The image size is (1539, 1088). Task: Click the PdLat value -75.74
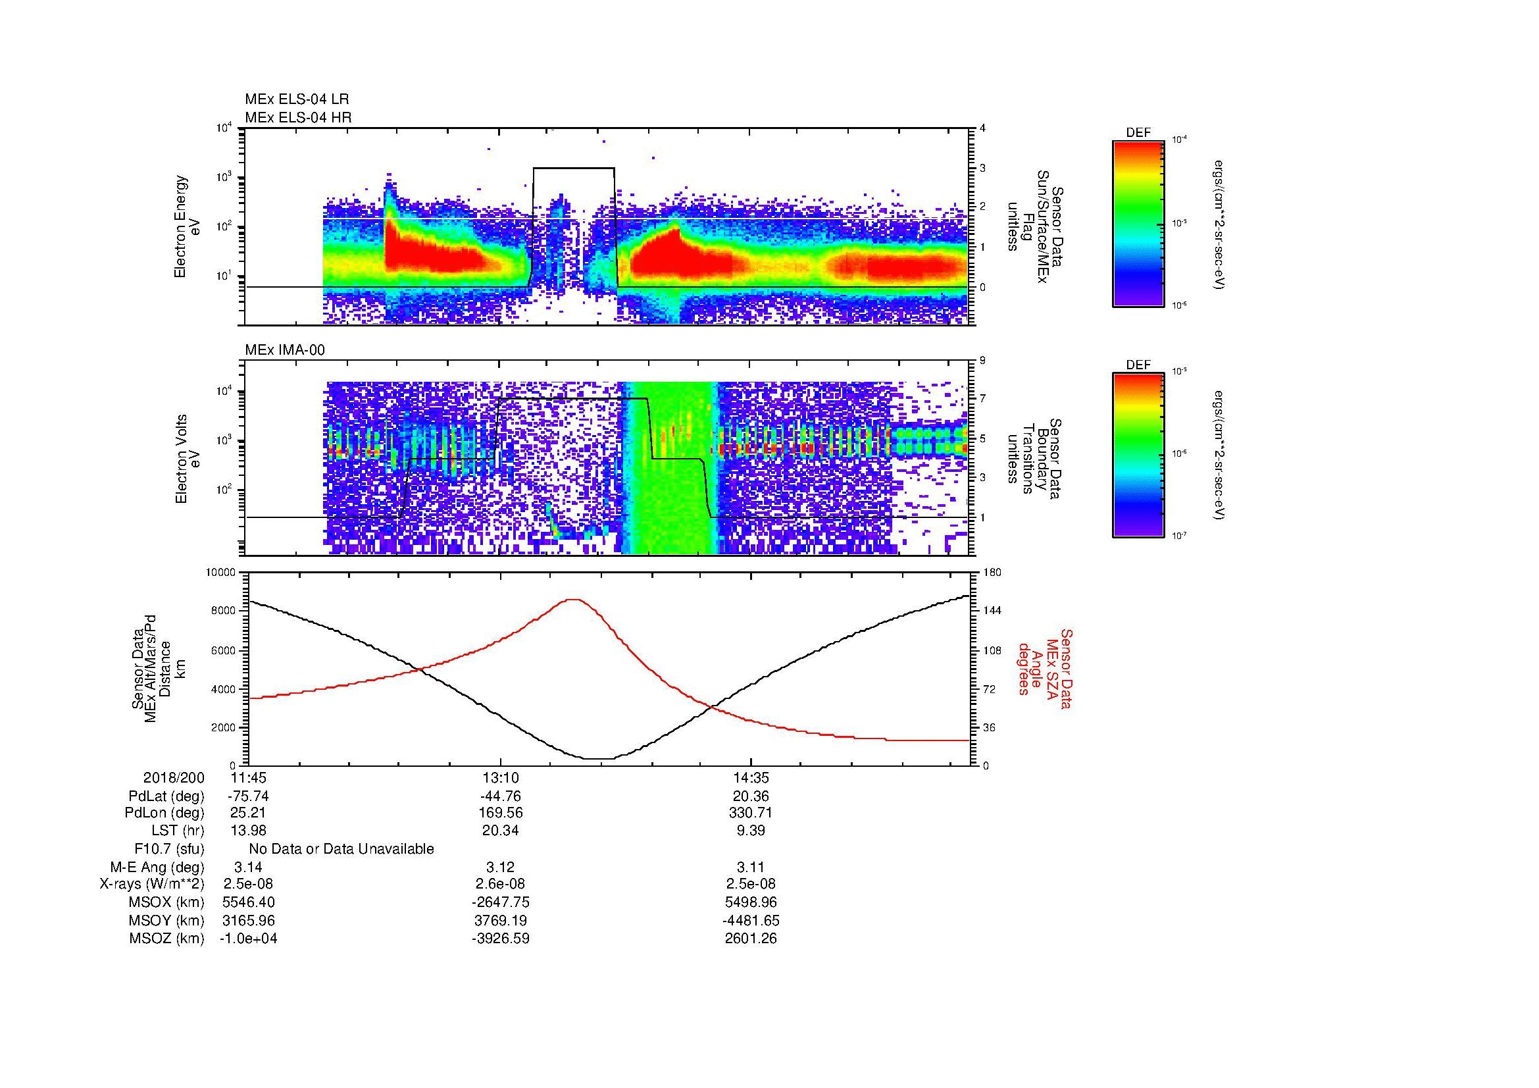tap(248, 796)
